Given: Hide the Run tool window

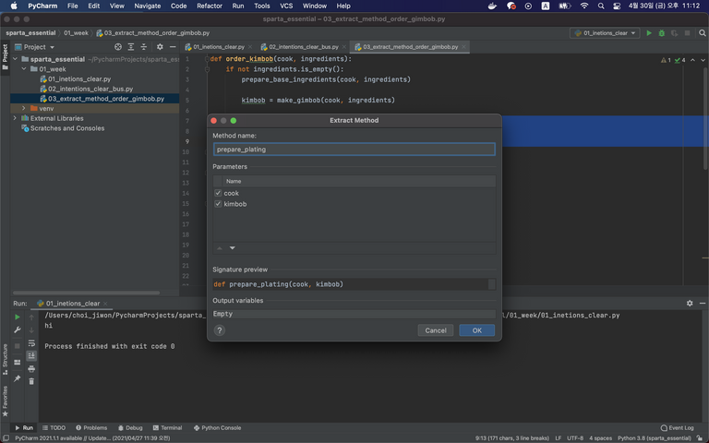Looking at the screenshot, I should pos(703,304).
